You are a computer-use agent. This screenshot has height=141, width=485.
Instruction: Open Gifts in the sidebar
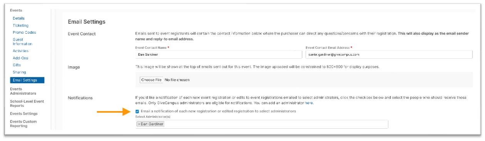[17, 65]
